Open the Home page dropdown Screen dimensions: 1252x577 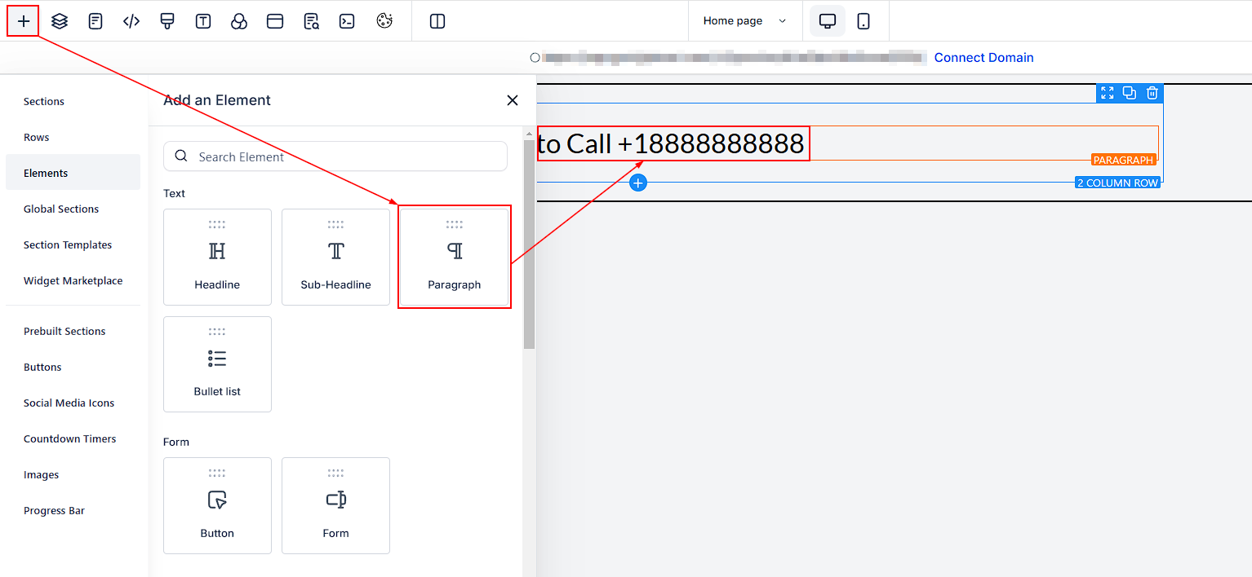coord(744,21)
